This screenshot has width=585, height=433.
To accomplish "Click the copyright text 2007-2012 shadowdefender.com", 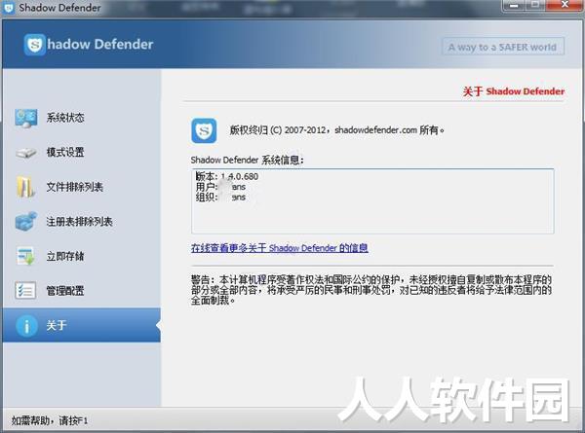I will 337,130.
